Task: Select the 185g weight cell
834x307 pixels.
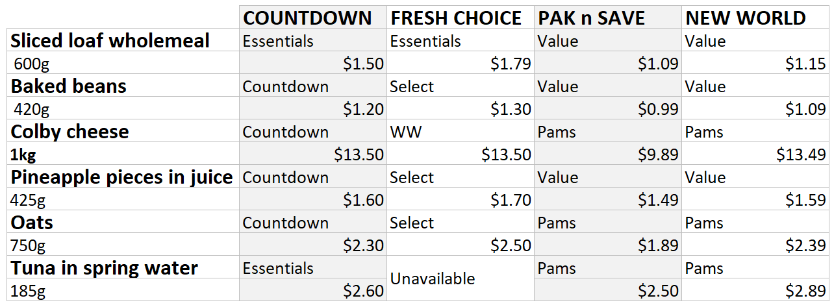Action: [123, 289]
